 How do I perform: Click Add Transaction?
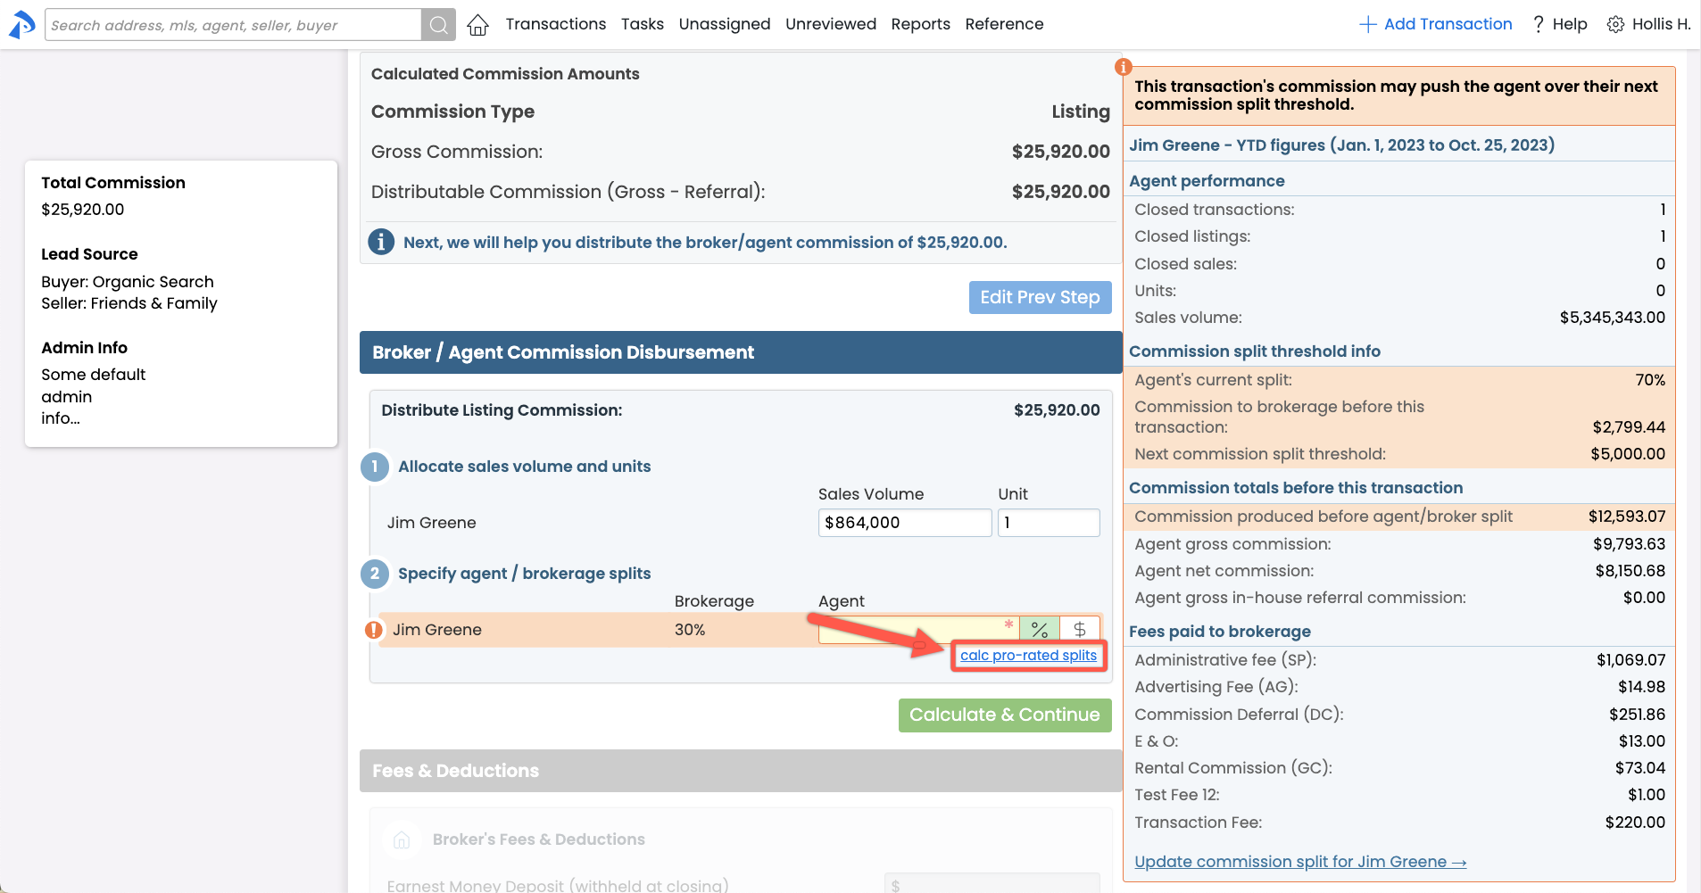pos(1435,24)
